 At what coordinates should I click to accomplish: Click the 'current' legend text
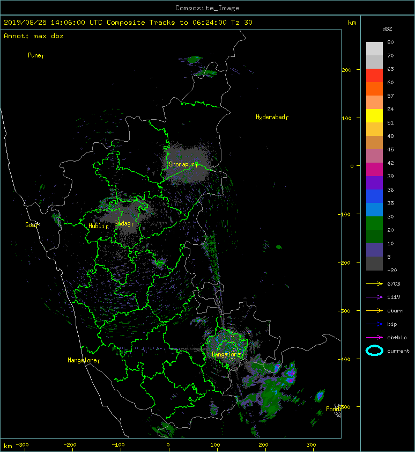[398, 351]
